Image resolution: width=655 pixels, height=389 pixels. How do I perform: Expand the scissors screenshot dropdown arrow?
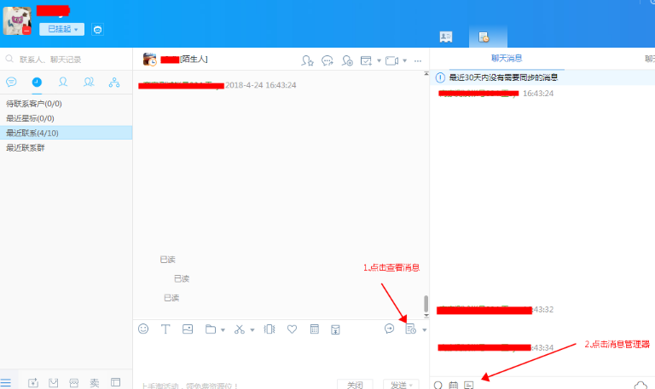click(252, 330)
